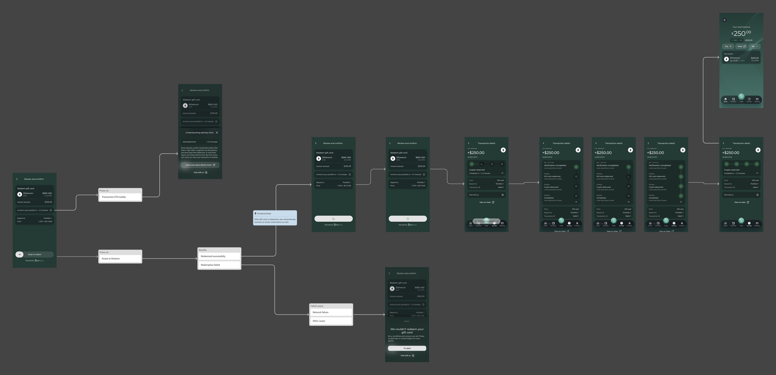Click the Buy button on the balance screen
The height and width of the screenshot is (375, 776).
[728, 46]
